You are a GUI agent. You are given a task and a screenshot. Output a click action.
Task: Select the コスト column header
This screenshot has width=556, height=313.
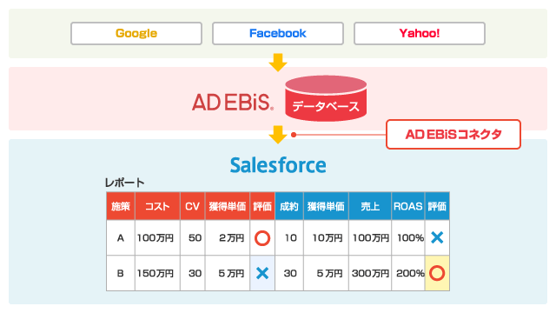(x=157, y=206)
